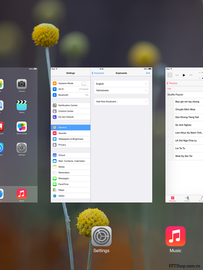The width and height of the screenshot is (203, 270).
Task: Click red Edit in Music card
Action: (169, 89)
